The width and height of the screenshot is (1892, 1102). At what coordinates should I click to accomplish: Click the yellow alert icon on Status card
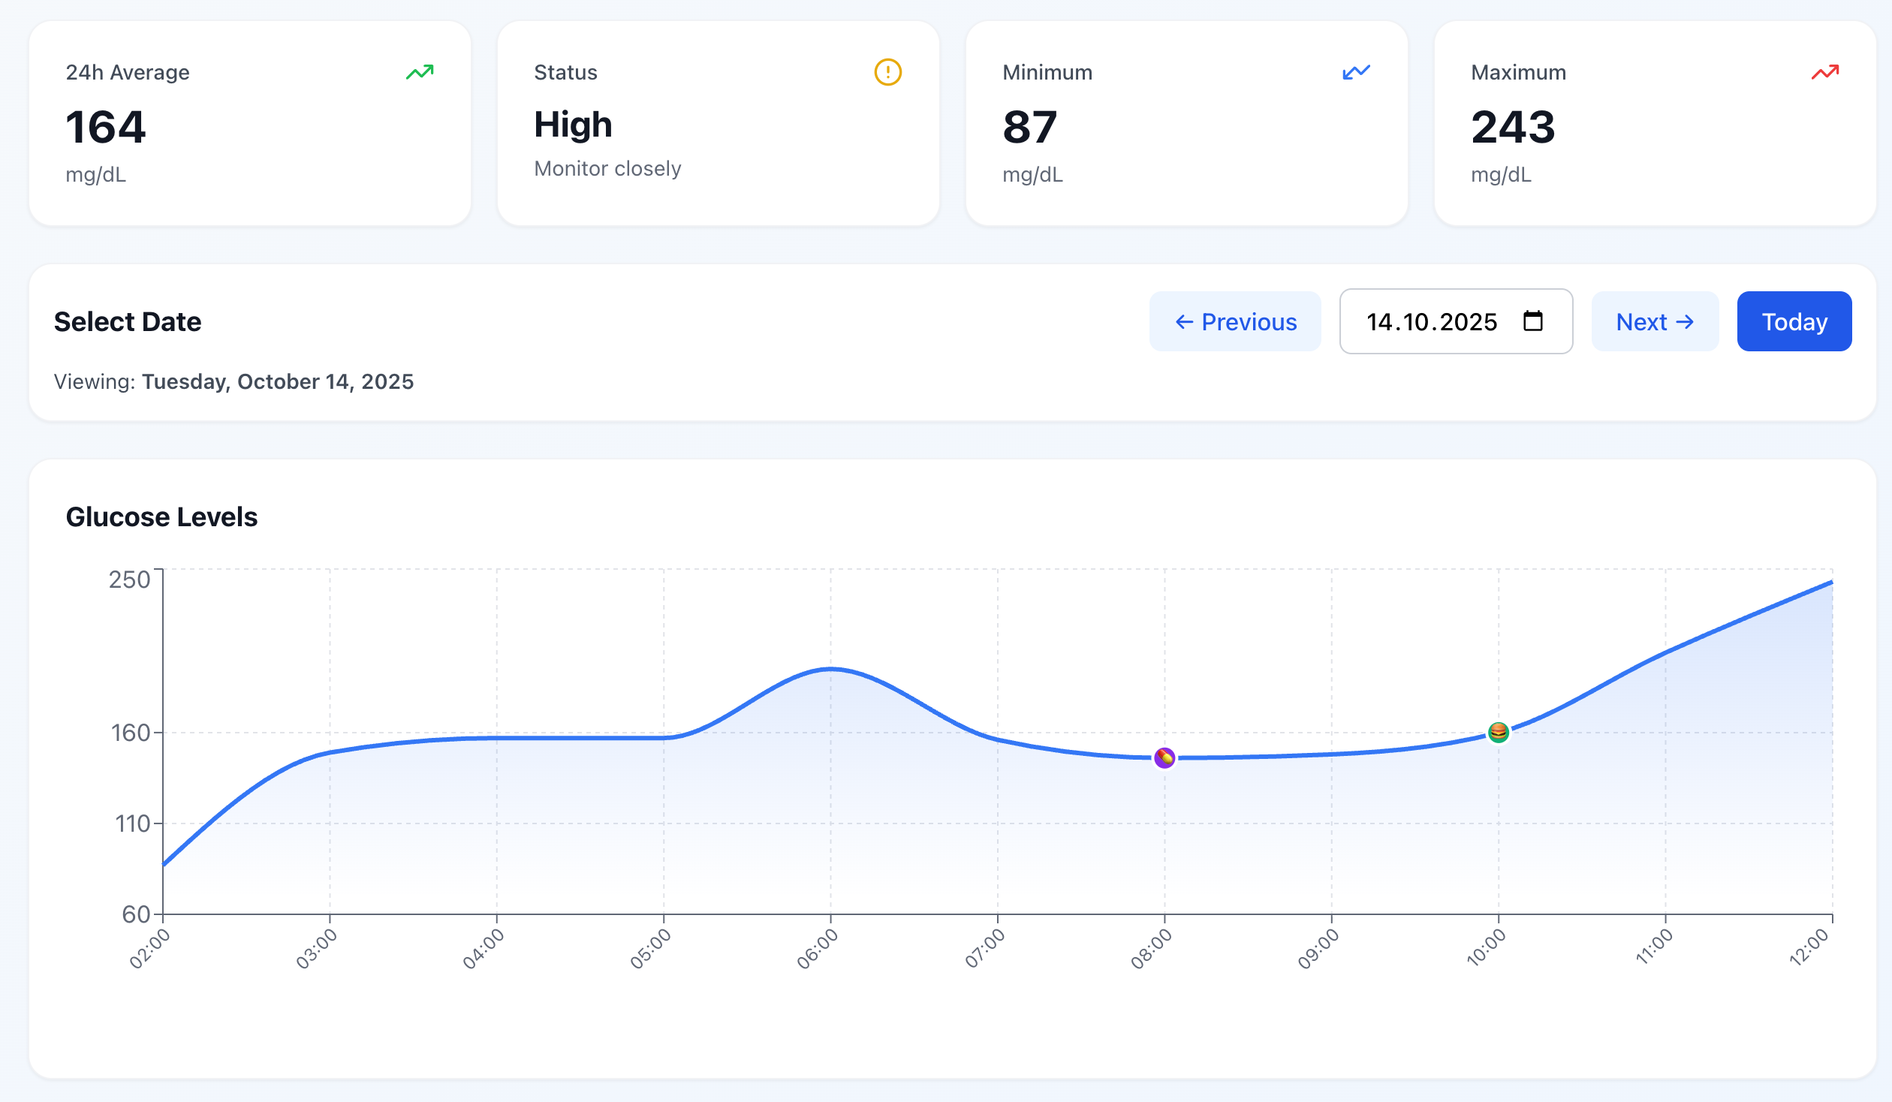[x=887, y=72]
